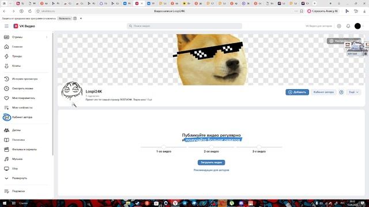
Task: Open VK Видео для авторов link
Action: 319,26
